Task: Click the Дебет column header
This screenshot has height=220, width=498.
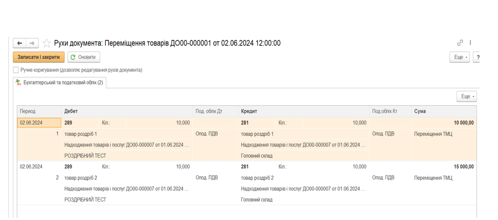Action: click(72, 111)
